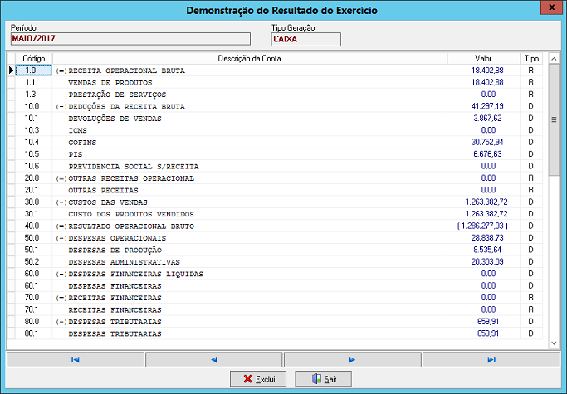Screen dimensions: 567x394
Task: Click the grid scrollbar up arrow
Action: [554, 59]
